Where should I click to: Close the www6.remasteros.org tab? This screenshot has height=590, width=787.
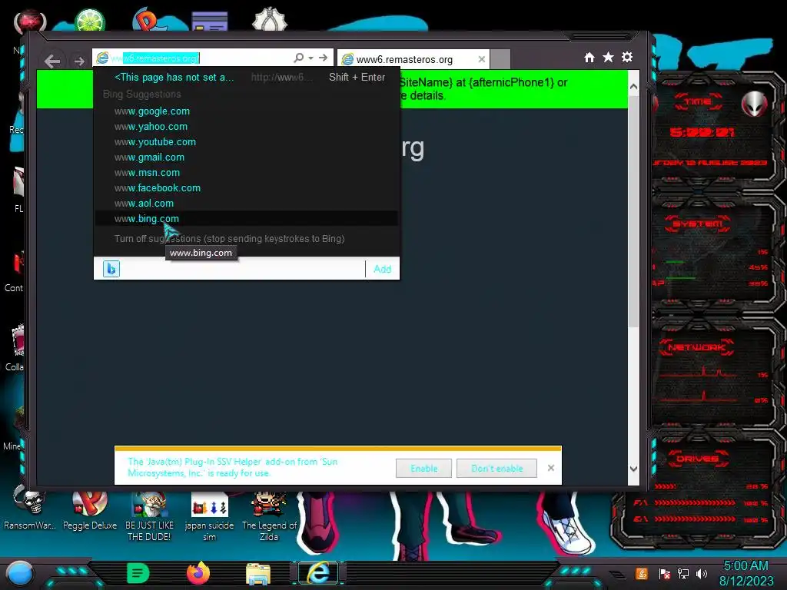point(481,59)
